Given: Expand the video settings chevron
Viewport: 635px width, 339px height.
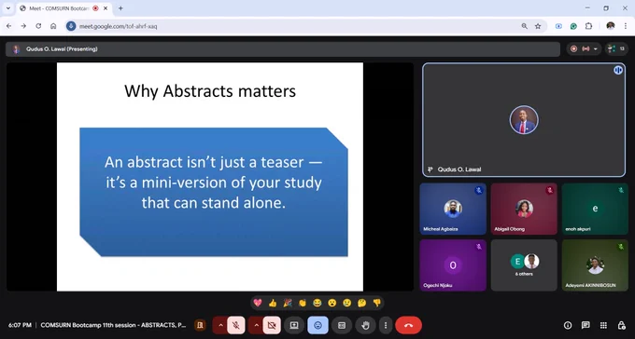Looking at the screenshot, I should pyautogui.click(x=257, y=325).
